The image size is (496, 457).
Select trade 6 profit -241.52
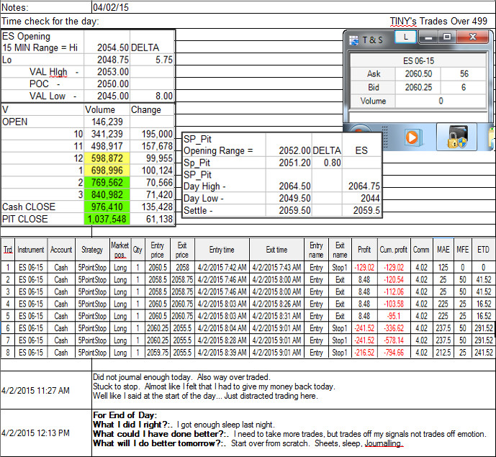coord(364,328)
